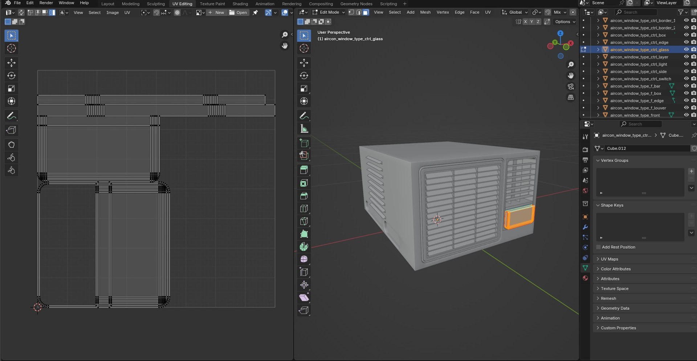Click the zoom icon in 3D viewport
Viewport: 697px width, 361px height.
click(571, 64)
